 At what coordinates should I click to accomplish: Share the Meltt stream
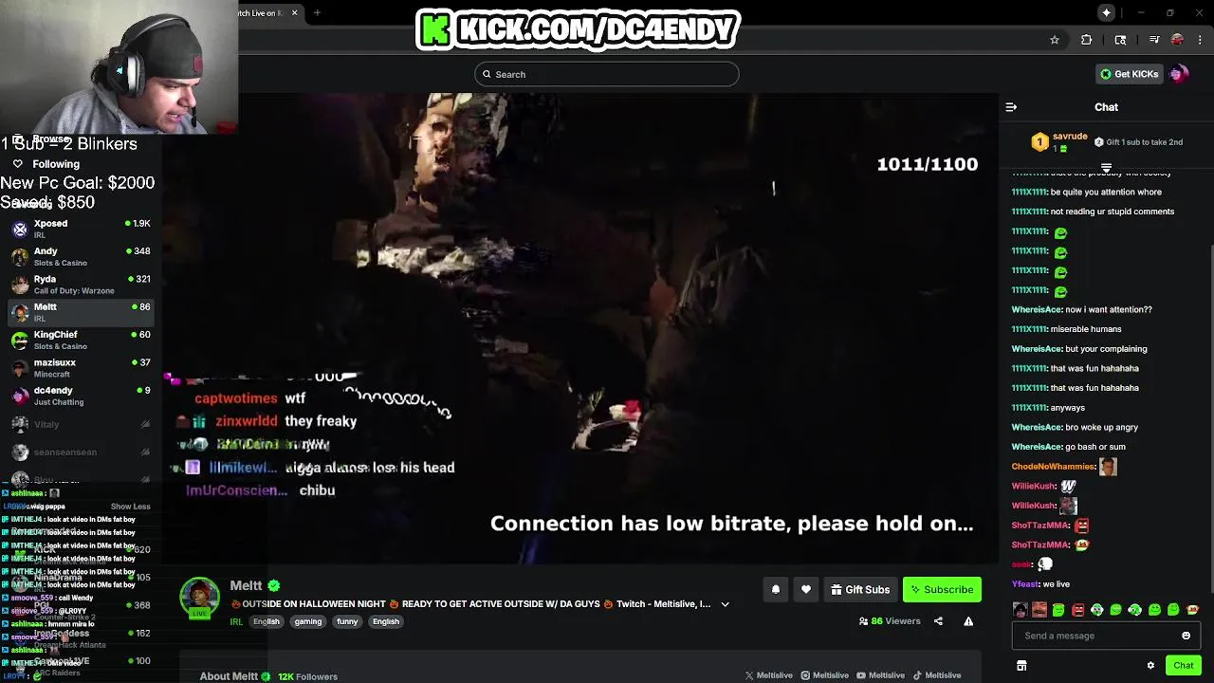pos(938,621)
